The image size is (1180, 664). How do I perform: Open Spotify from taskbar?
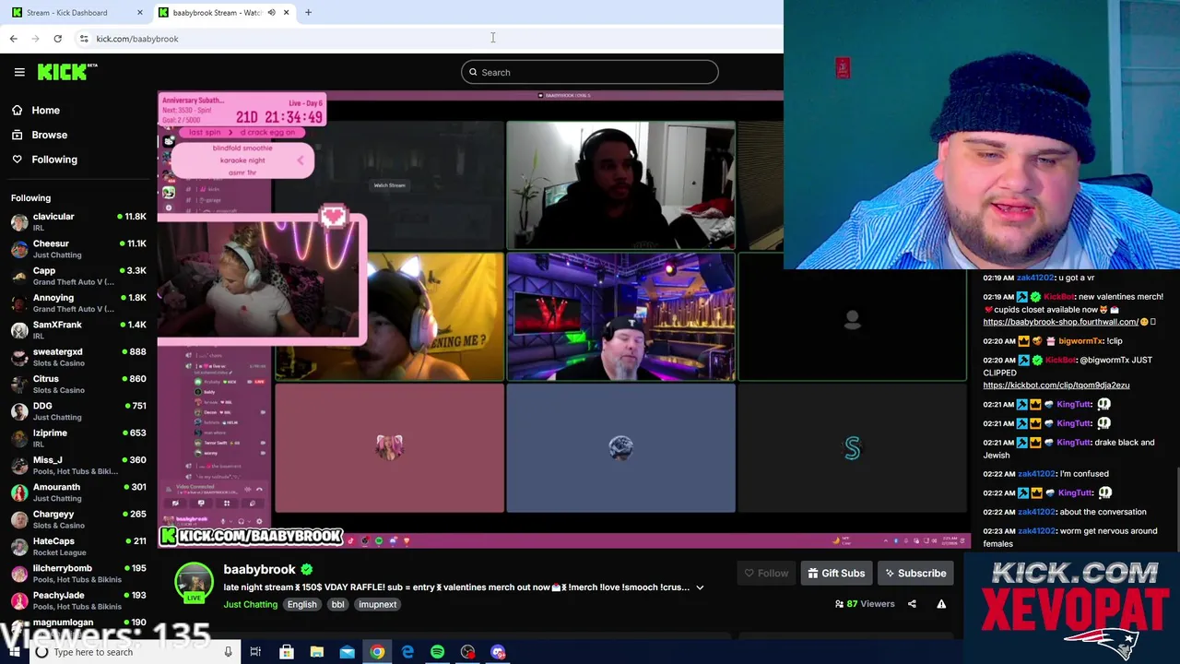(x=438, y=652)
